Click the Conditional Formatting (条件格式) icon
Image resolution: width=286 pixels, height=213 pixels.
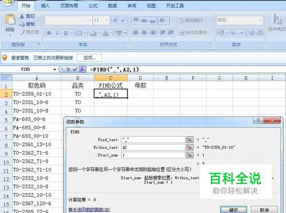(276, 19)
